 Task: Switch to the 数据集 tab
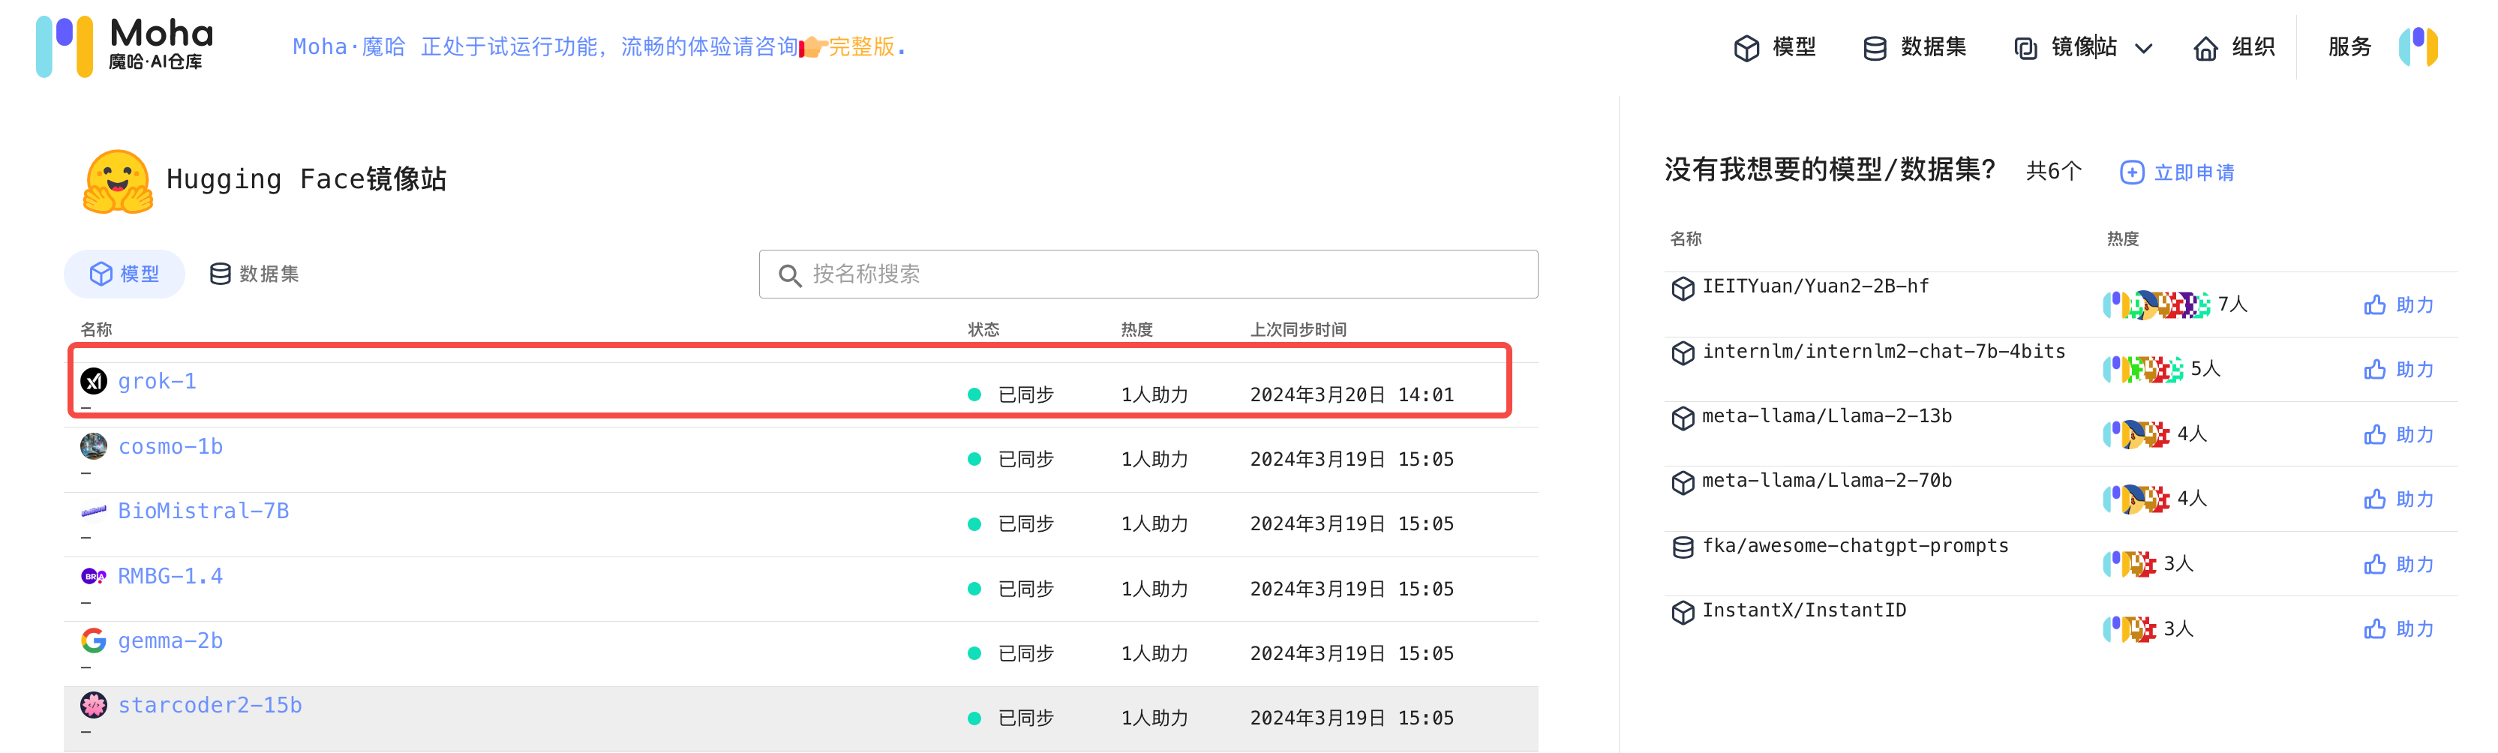(254, 274)
